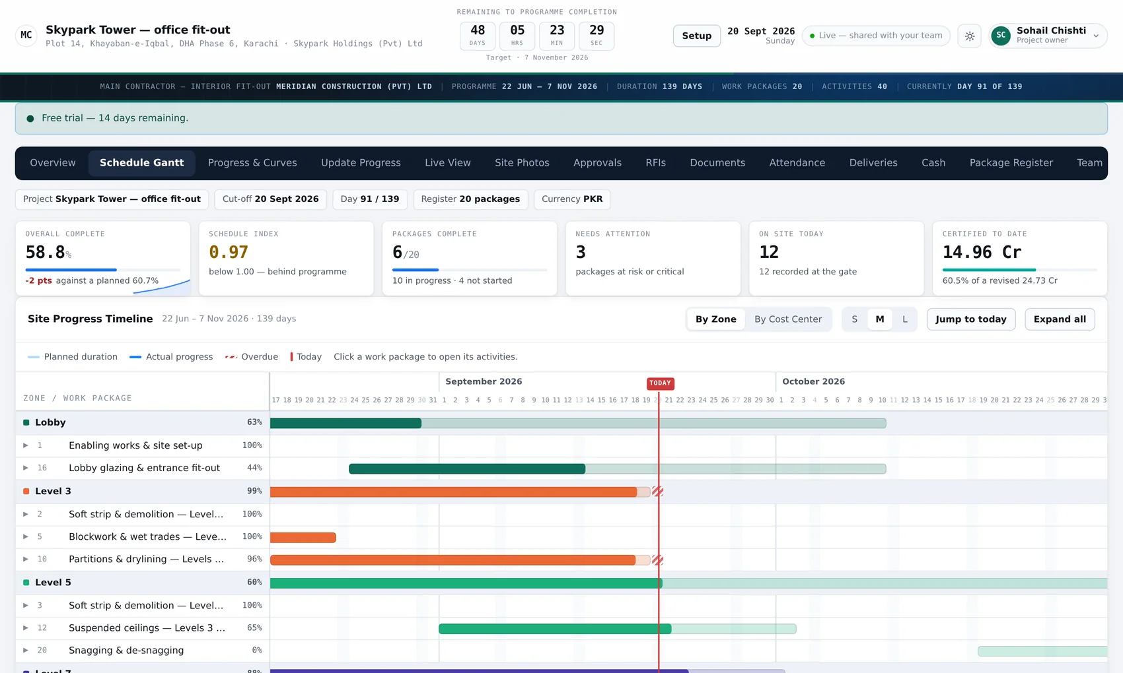This screenshot has width=1123, height=673.
Task: Expand Lobby glazing & entrance fit-out row
Action: point(26,468)
